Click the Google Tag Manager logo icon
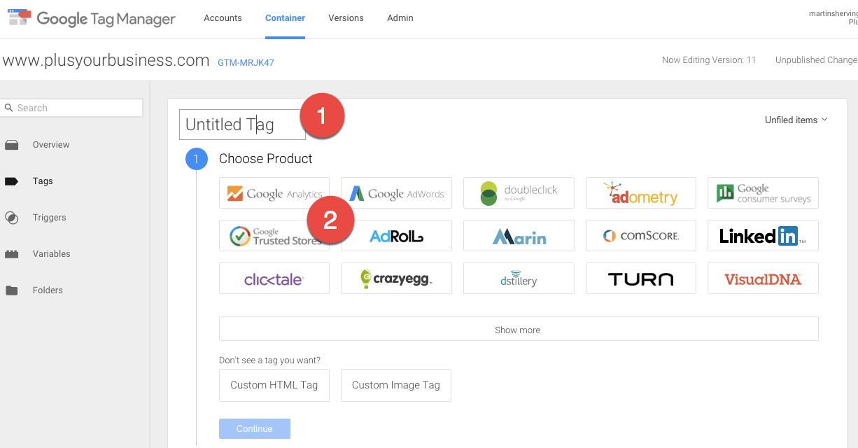The width and height of the screenshot is (858, 448). pos(19,17)
